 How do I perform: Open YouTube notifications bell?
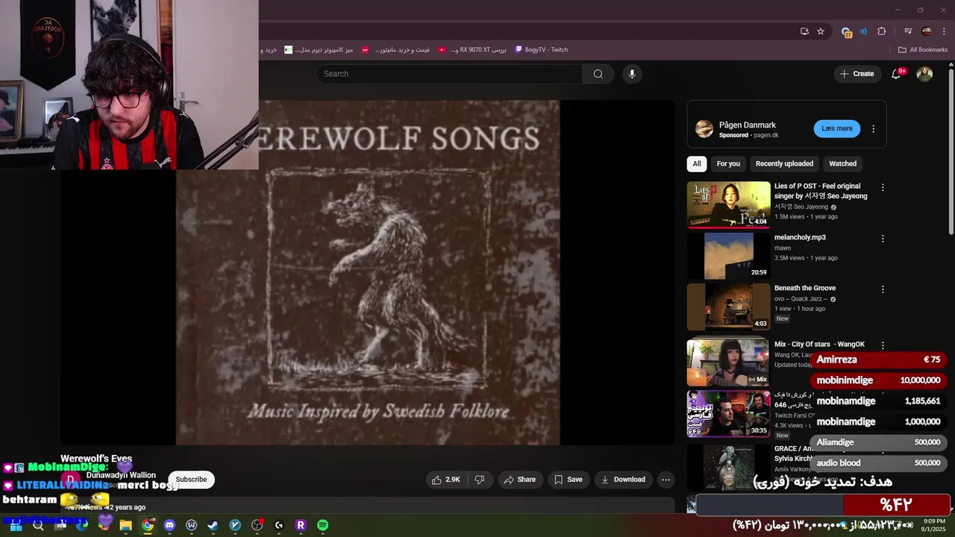pos(896,74)
